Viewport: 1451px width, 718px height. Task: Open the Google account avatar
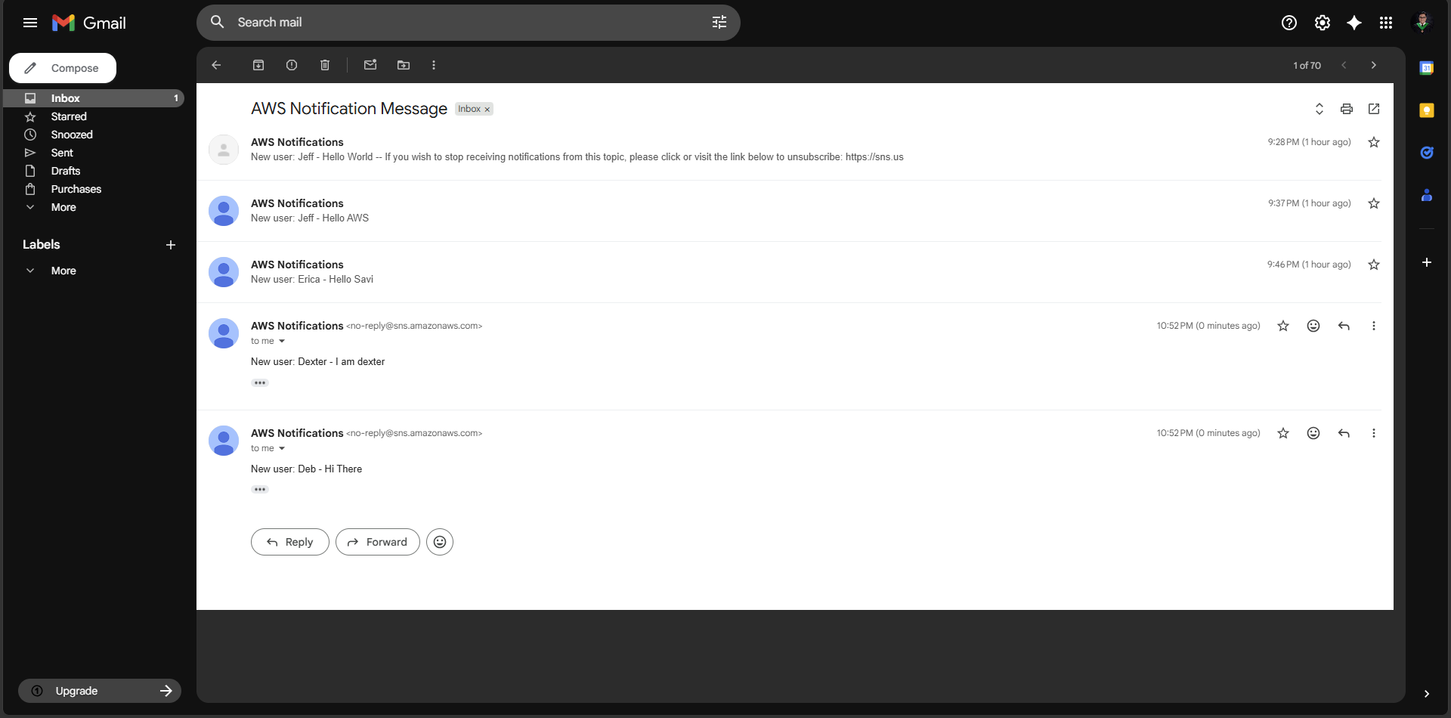(x=1422, y=23)
